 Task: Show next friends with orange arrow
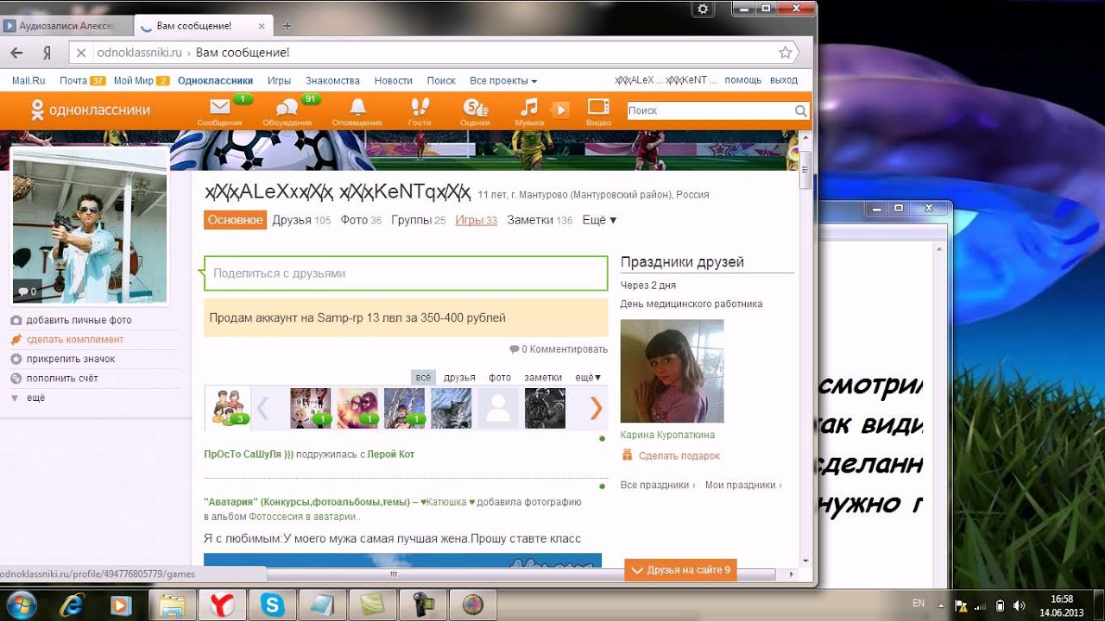click(596, 408)
